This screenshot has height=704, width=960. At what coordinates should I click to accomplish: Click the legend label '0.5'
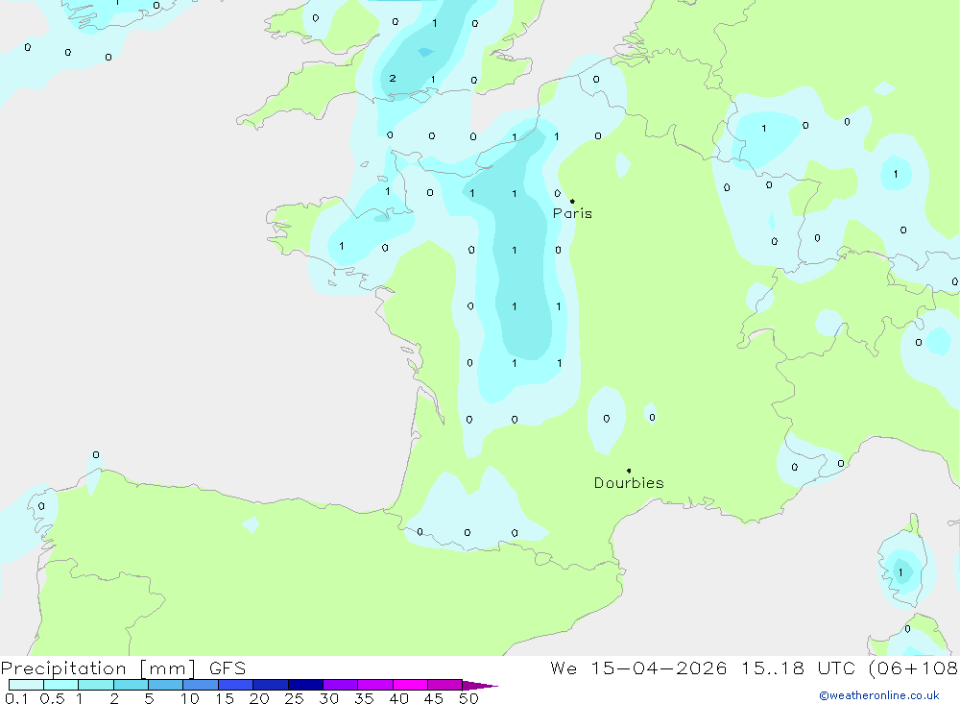pos(52,698)
